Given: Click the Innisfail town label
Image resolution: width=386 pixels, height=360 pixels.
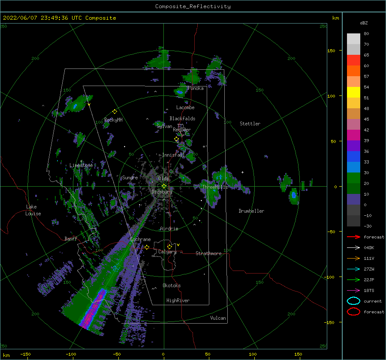Looking at the screenshot, I should pyautogui.click(x=173, y=155).
